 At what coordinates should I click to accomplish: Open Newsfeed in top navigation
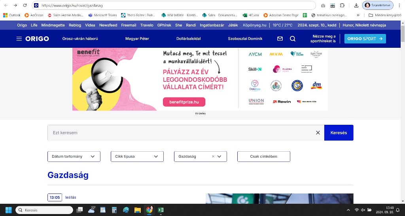click(x=108, y=25)
